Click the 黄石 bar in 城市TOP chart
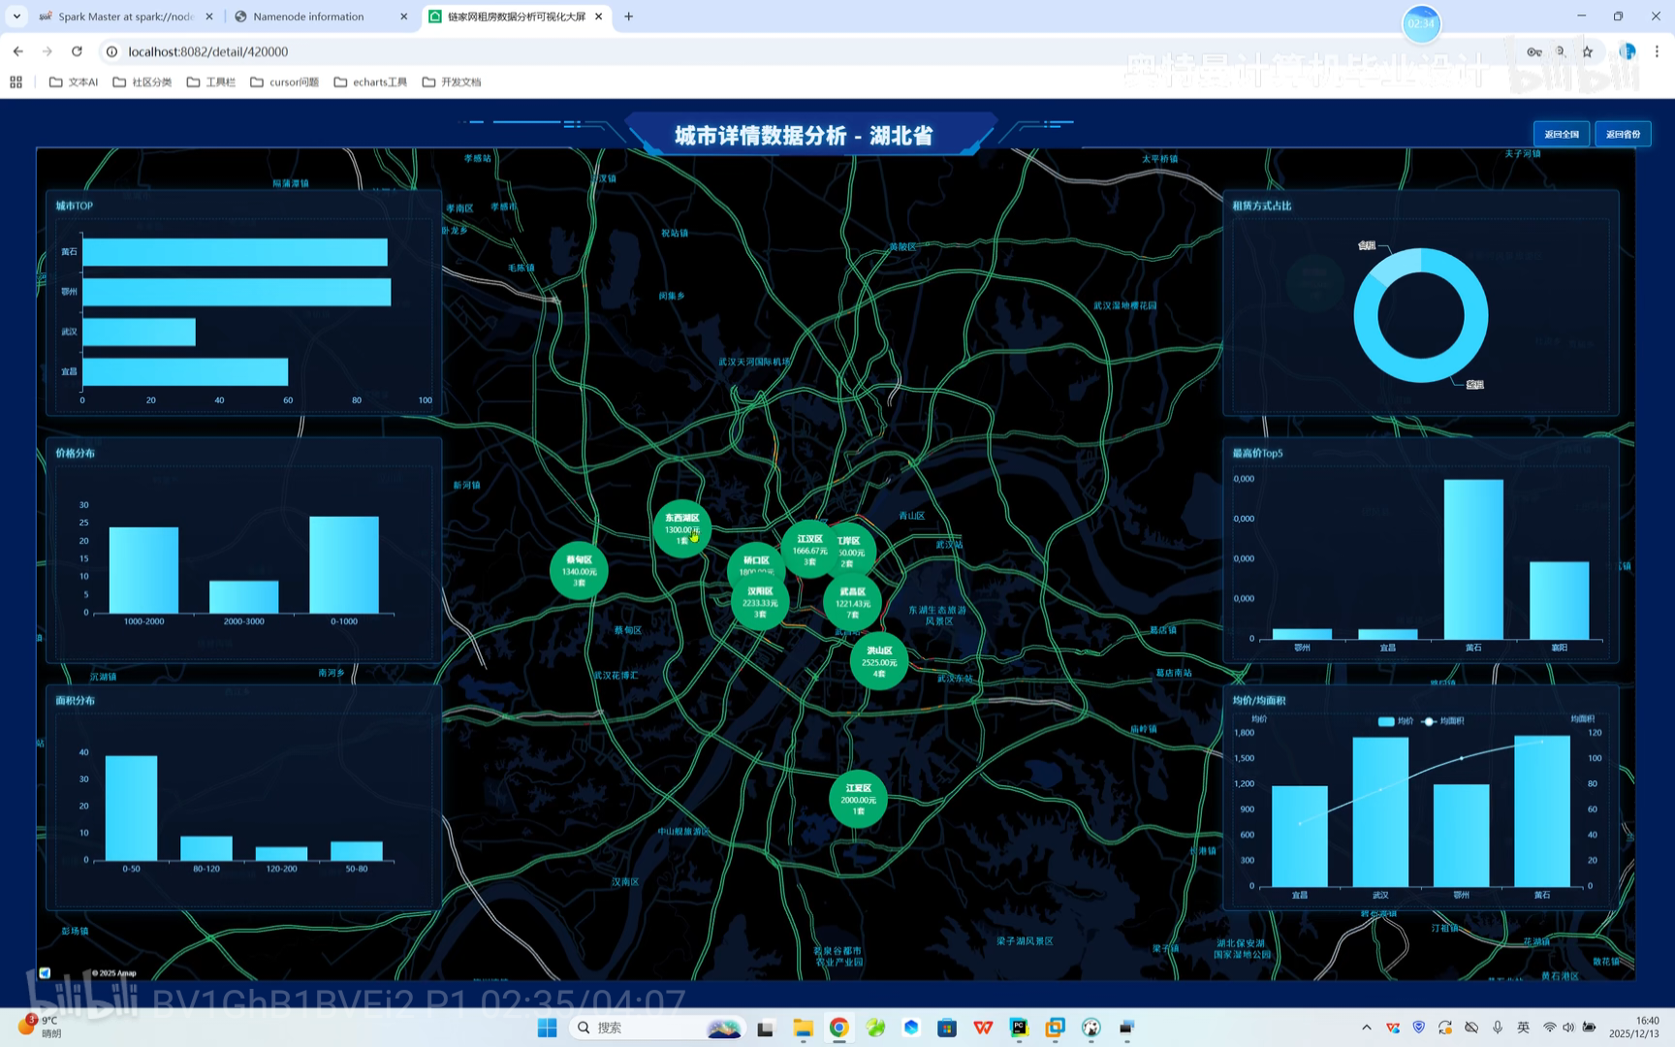The image size is (1675, 1047). coord(235,252)
